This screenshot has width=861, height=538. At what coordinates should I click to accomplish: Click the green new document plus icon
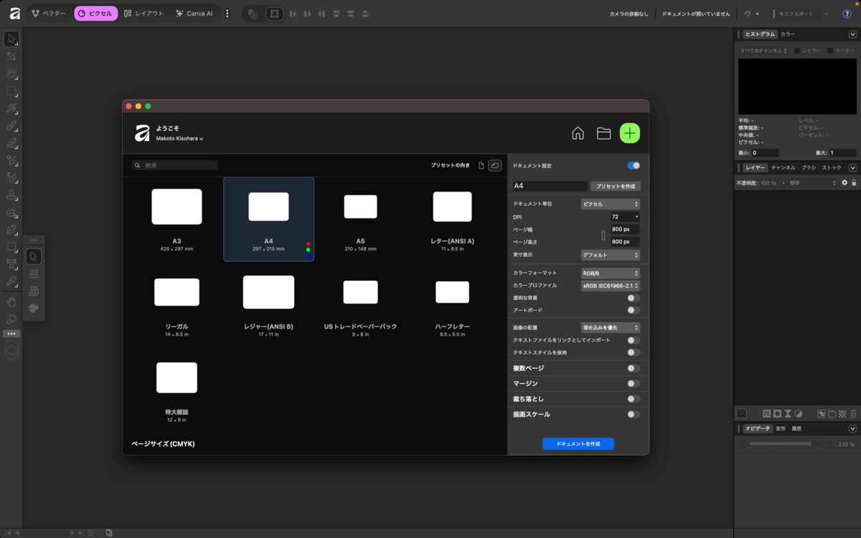click(629, 133)
